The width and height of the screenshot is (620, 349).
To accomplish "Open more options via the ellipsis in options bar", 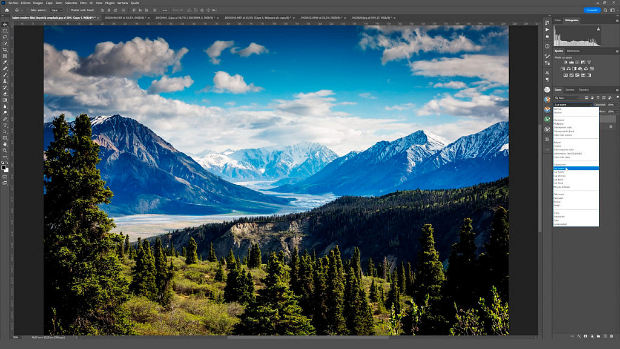I will 165,10.
